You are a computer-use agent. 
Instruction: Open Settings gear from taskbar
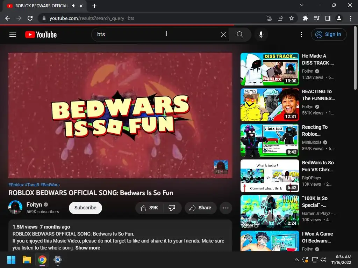58,260
